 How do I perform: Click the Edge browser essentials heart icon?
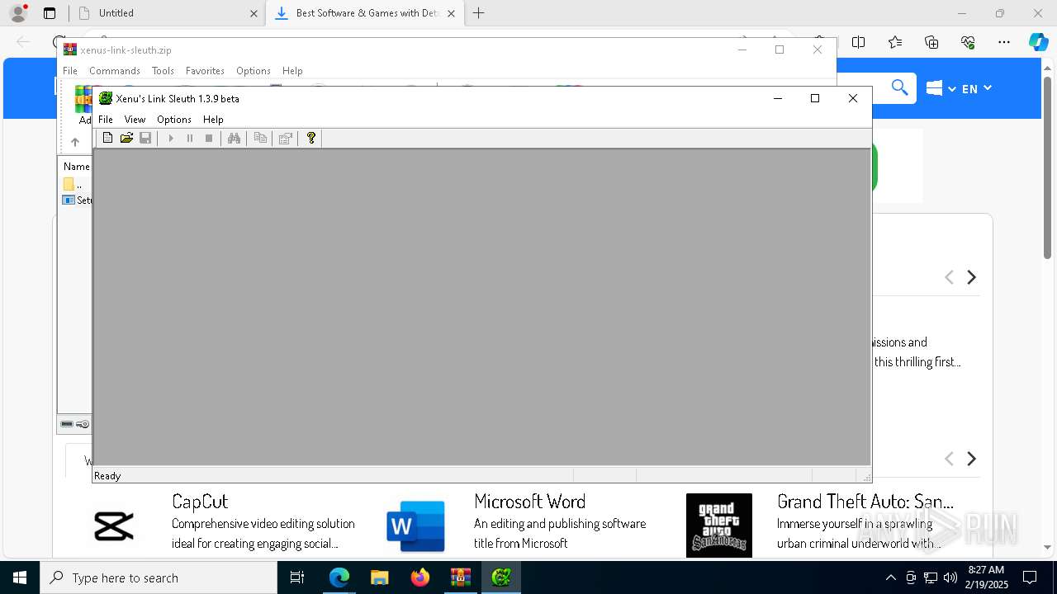coord(968,42)
